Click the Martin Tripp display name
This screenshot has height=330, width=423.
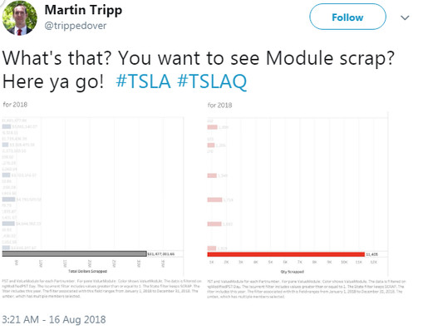point(83,11)
